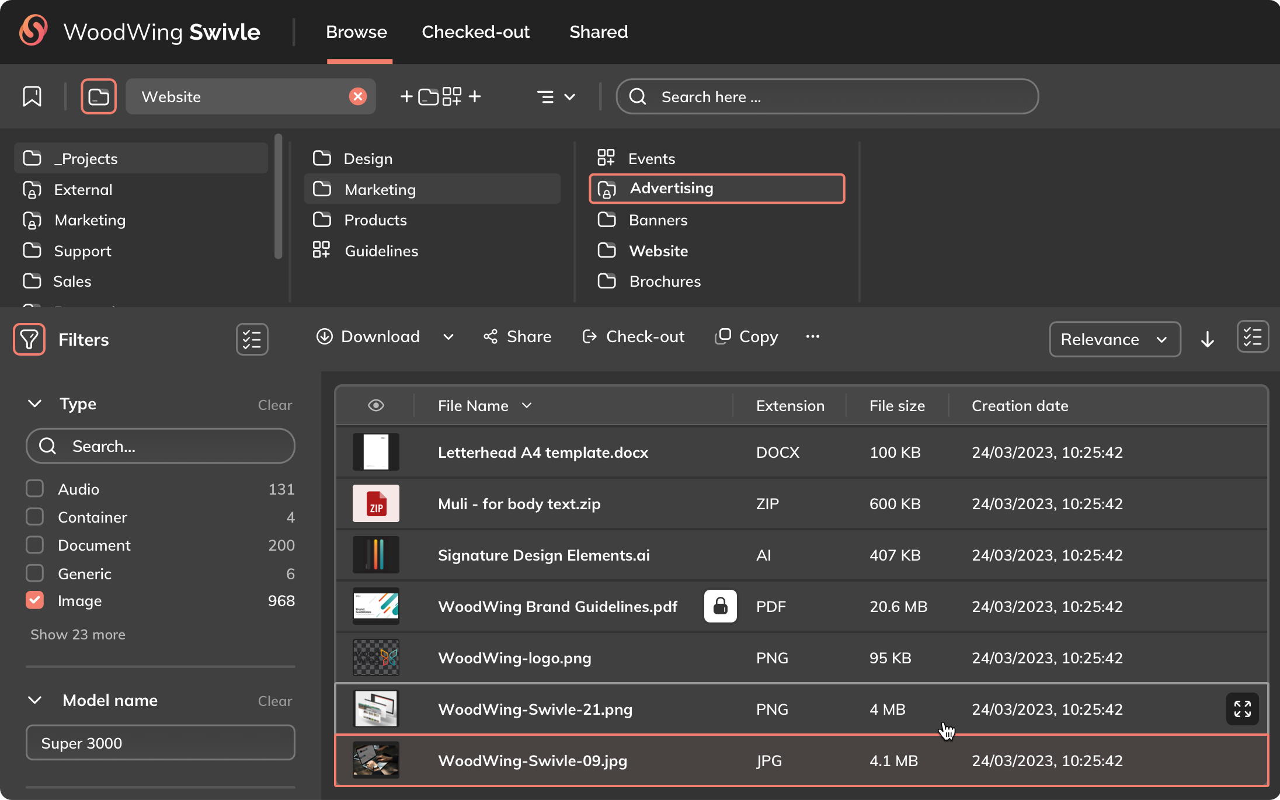This screenshot has height=800, width=1280.
Task: Click lock icon on Brand Guidelines PDF
Action: coord(720,606)
